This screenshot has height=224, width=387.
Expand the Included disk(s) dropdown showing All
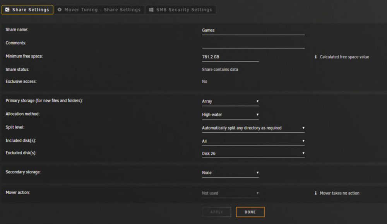pyautogui.click(x=253, y=141)
